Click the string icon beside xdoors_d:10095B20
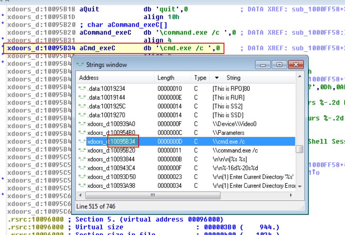This screenshot has height=235, width=345. [x=82, y=150]
